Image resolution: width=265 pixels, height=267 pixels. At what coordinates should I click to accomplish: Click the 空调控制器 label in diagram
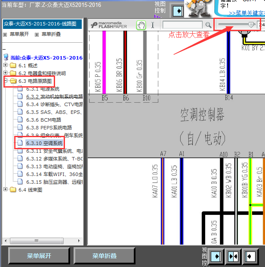(202, 115)
